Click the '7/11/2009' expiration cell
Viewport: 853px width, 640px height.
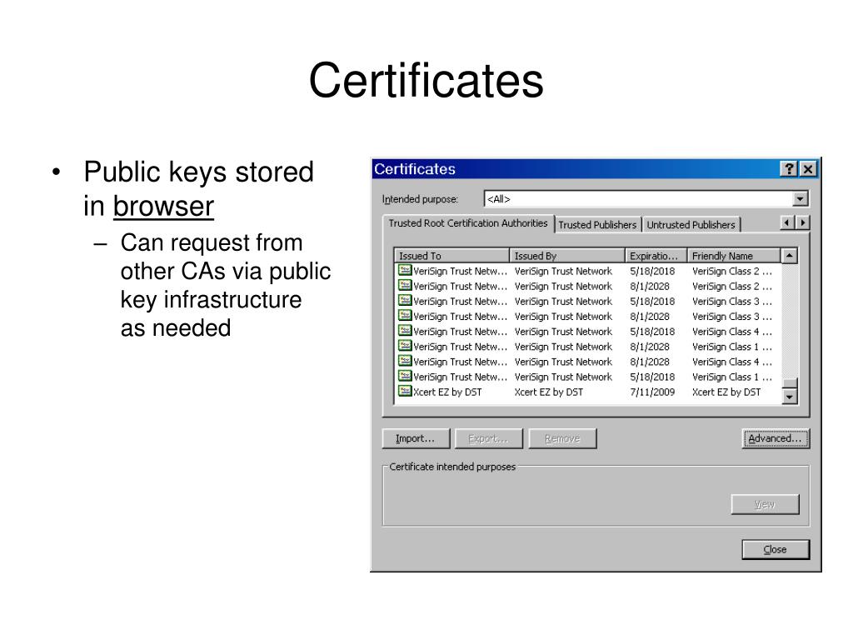coord(651,392)
